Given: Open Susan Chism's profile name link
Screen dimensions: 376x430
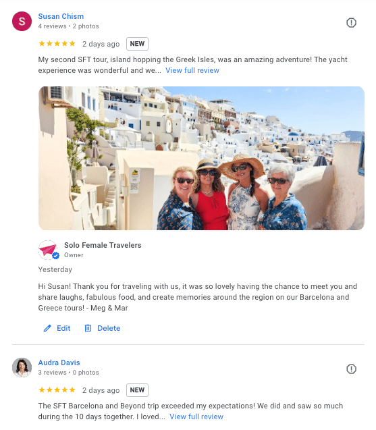Looking at the screenshot, I should [61, 16].
